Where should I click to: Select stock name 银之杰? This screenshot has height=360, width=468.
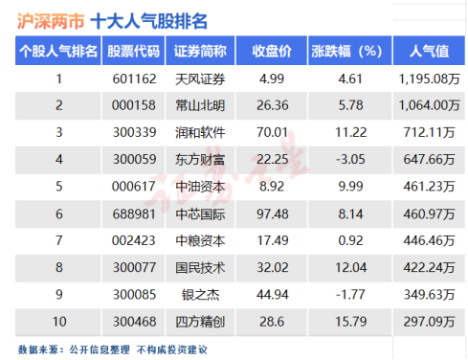200,295
